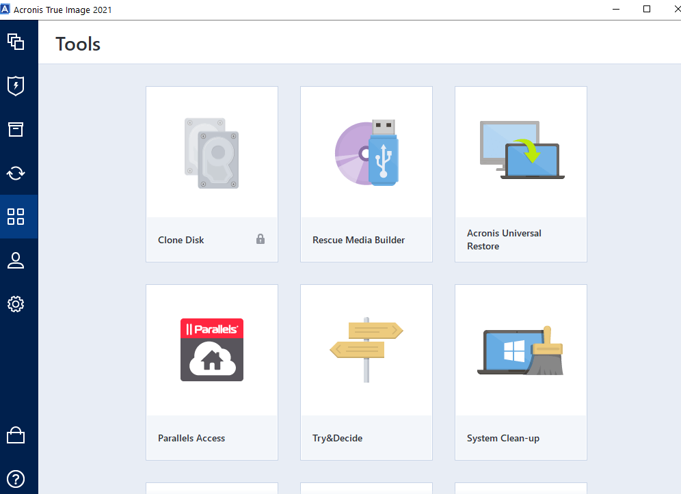Click the Parallels Access cloud icon
The image size is (681, 494).
click(x=212, y=350)
